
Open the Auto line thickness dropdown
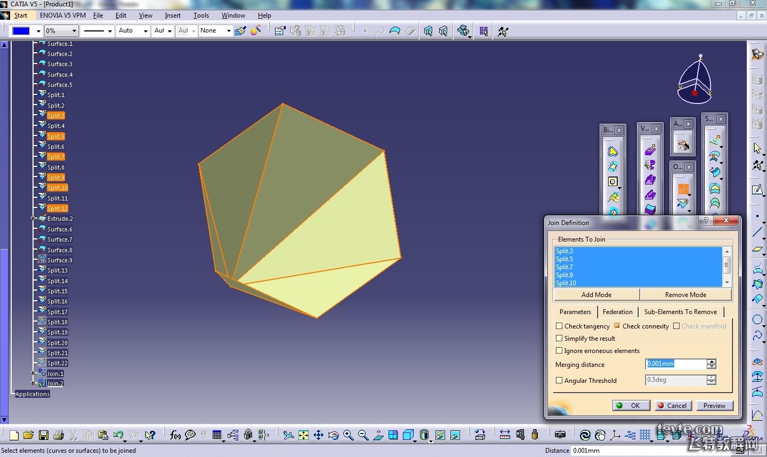point(146,31)
